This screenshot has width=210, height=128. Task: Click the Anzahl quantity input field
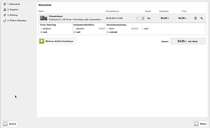click(x=139, y=18)
